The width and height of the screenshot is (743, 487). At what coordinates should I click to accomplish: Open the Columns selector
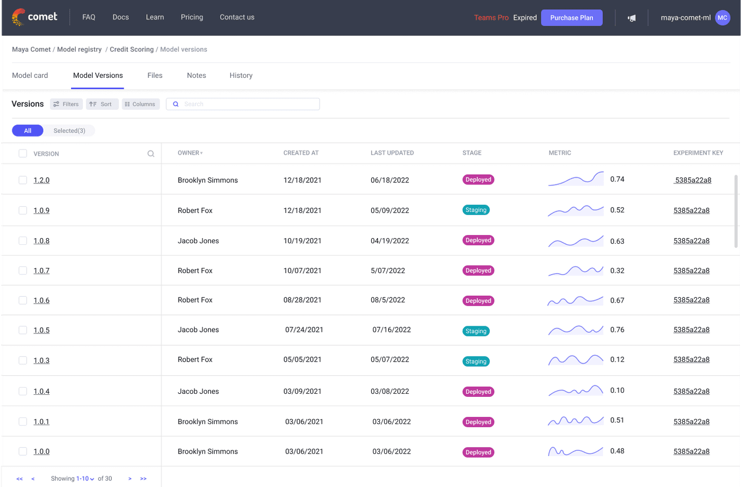(140, 104)
